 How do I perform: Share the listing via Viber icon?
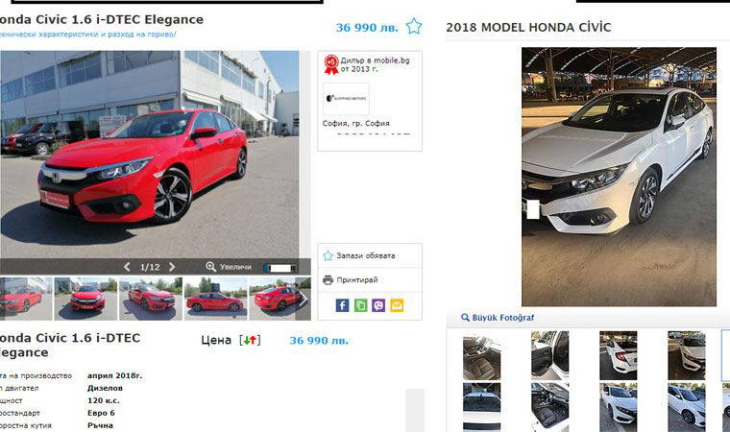(x=378, y=305)
